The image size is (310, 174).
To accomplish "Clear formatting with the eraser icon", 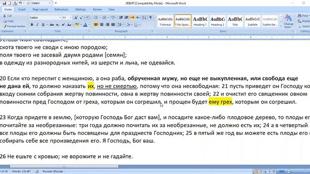I will tap(88, 18).
